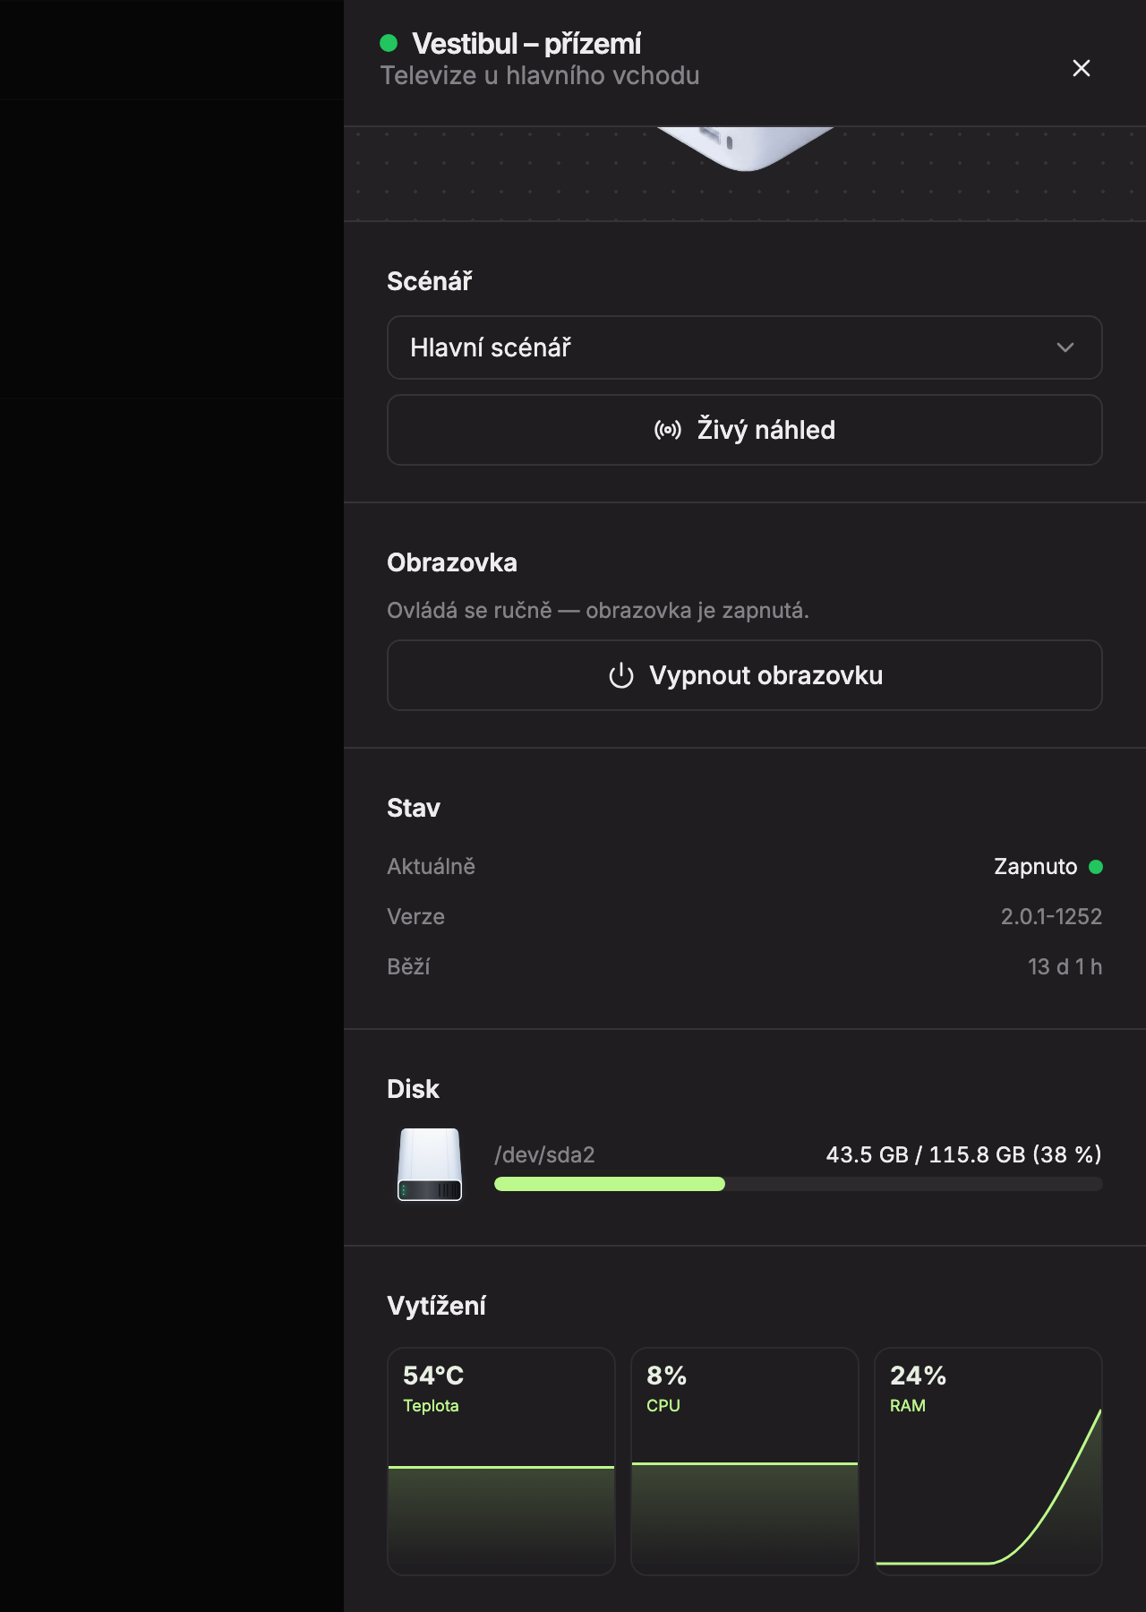Screen dimensions: 1146x1612
Task: Click the green dot next to Zapnuto
Action: click(x=1095, y=866)
